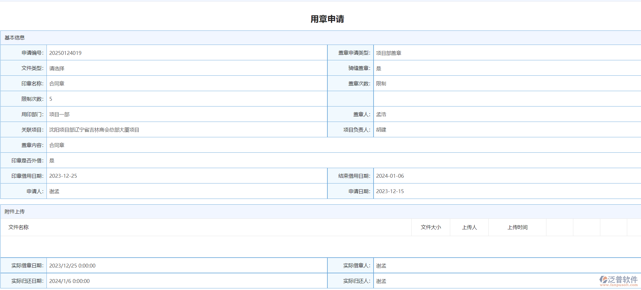Open the www.fanpusoft.com watermark link
This screenshot has width=641, height=290.
click(x=619, y=285)
